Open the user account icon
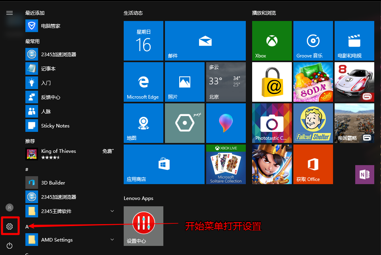The height and width of the screenshot is (255, 381). [x=10, y=207]
